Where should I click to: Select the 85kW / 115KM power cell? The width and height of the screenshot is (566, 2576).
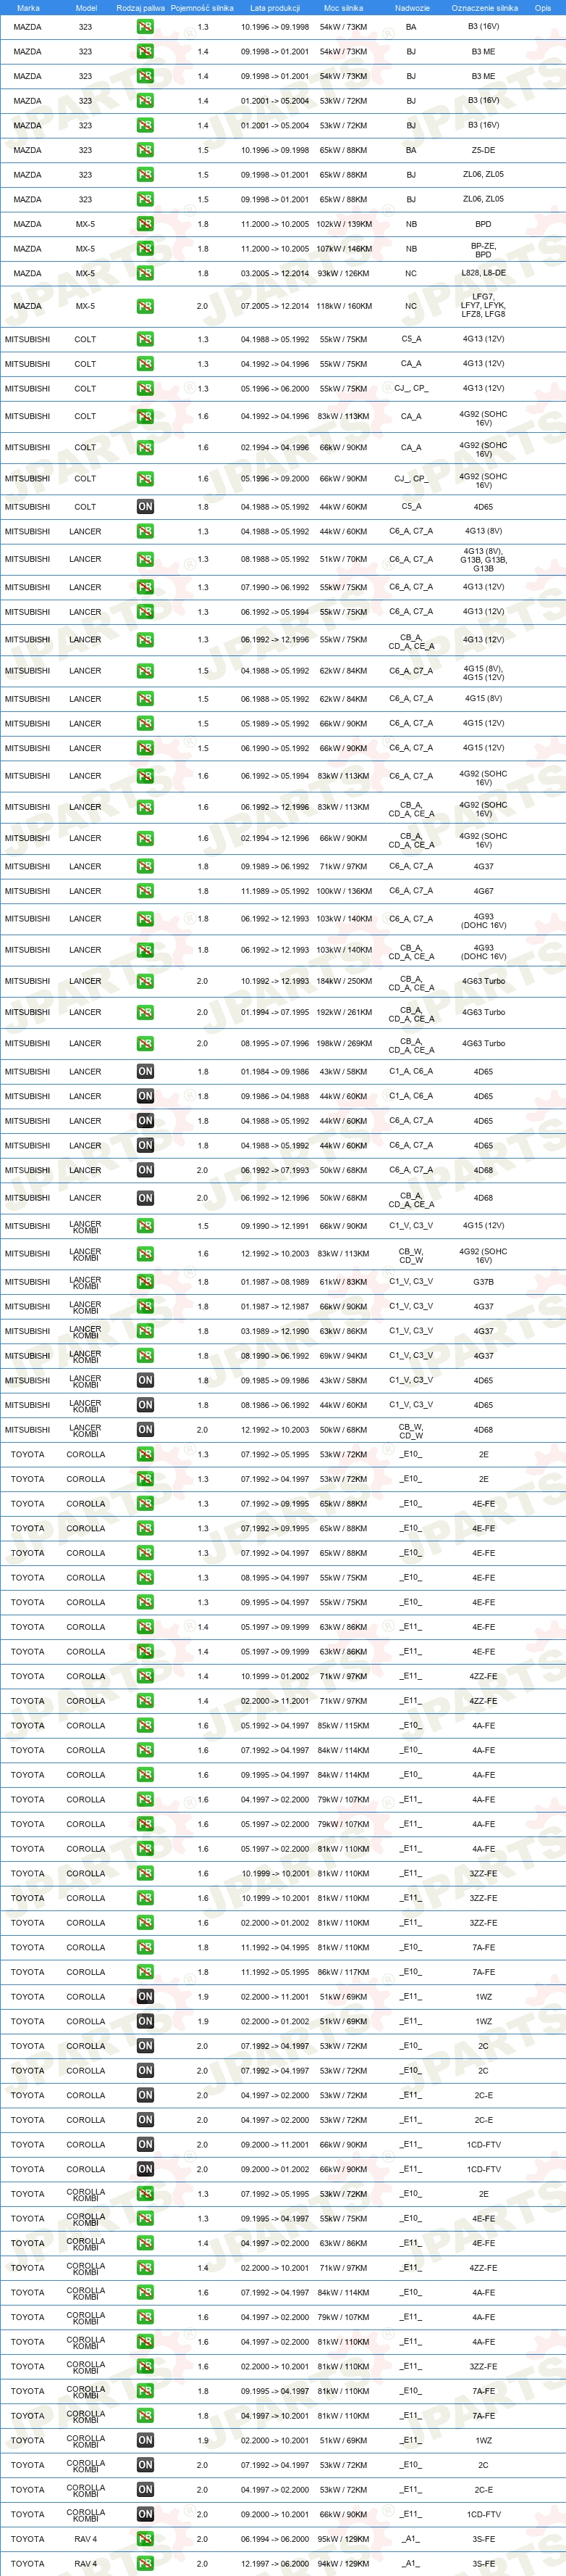343,1726
